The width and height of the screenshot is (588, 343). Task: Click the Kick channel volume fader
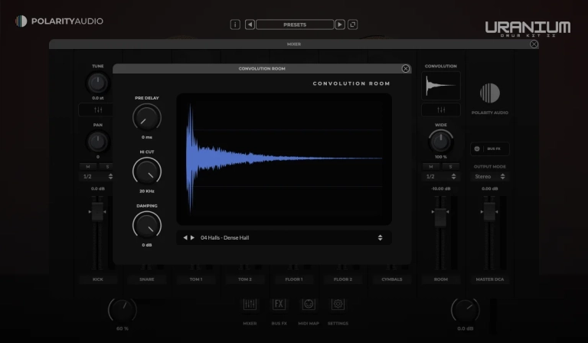(97, 212)
